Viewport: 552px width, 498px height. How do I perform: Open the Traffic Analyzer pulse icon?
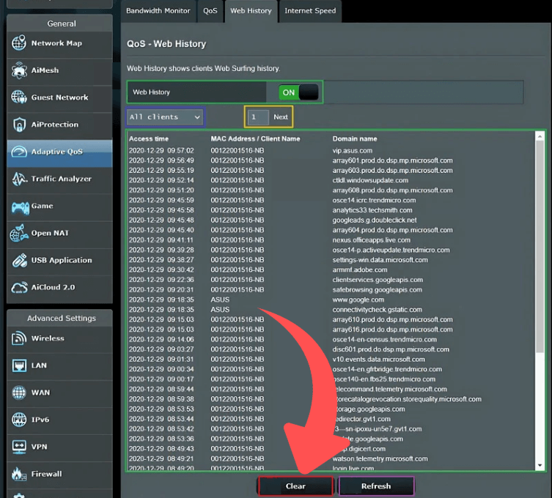click(x=19, y=179)
